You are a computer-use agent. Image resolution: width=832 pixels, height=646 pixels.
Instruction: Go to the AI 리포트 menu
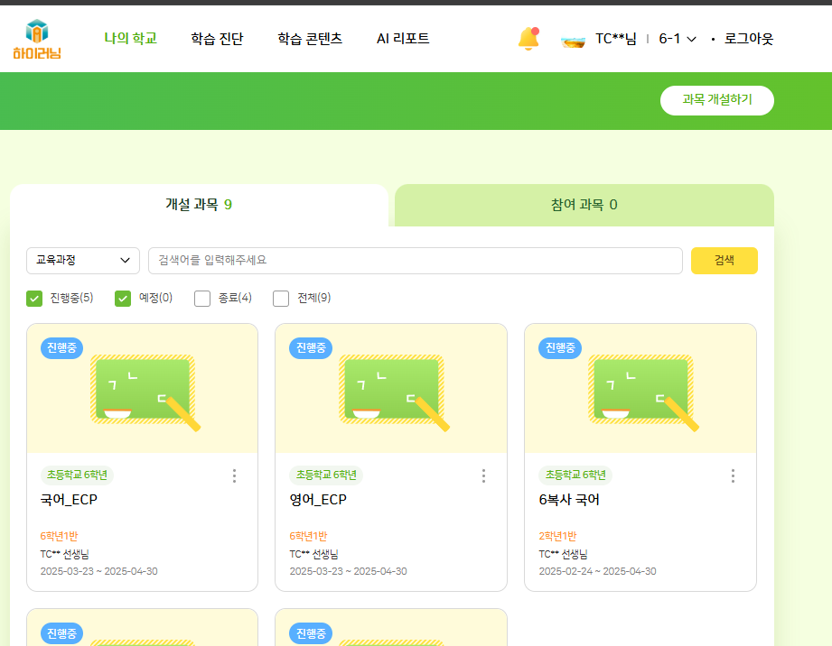pos(403,39)
